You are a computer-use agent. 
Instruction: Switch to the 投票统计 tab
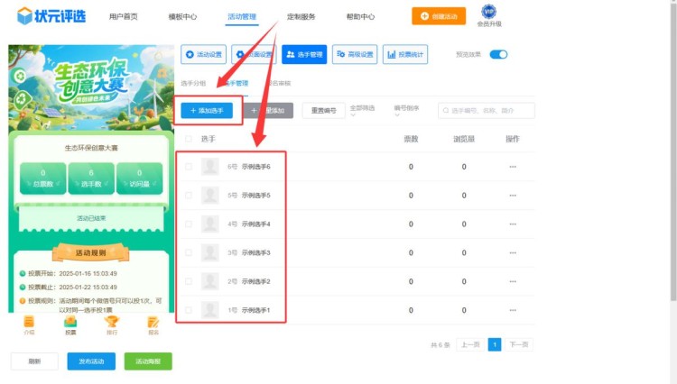click(405, 55)
